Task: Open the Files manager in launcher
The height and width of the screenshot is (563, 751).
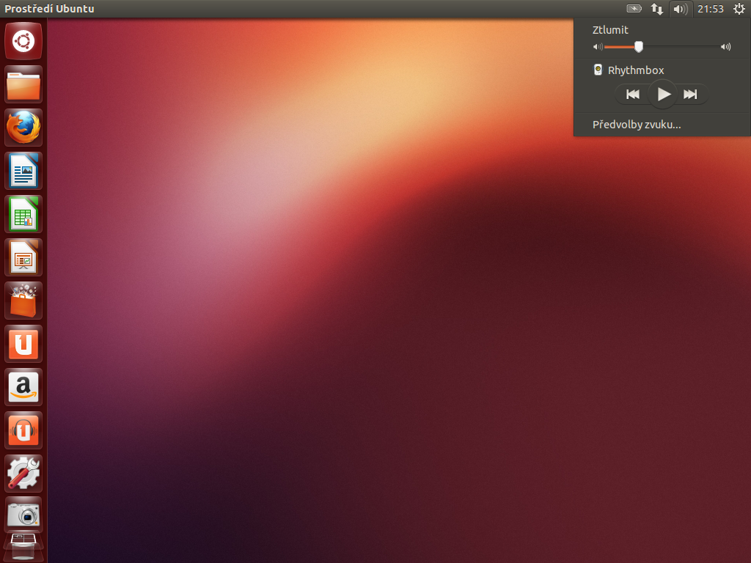Action: (23, 85)
